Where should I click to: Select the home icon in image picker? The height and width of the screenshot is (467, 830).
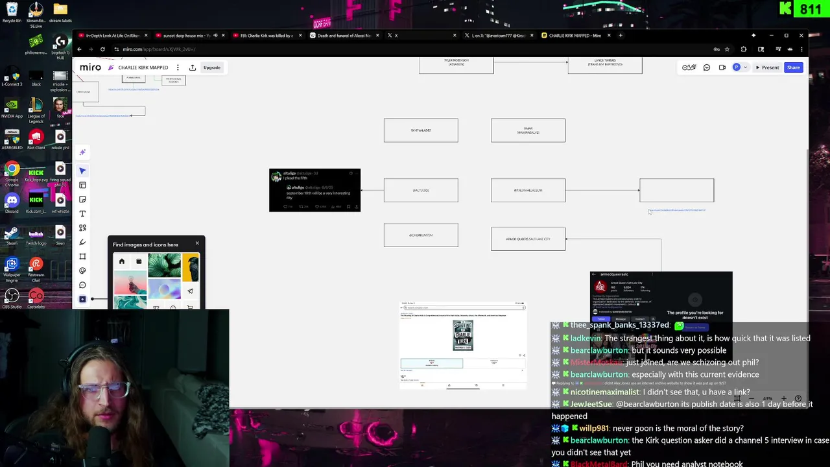click(x=122, y=261)
